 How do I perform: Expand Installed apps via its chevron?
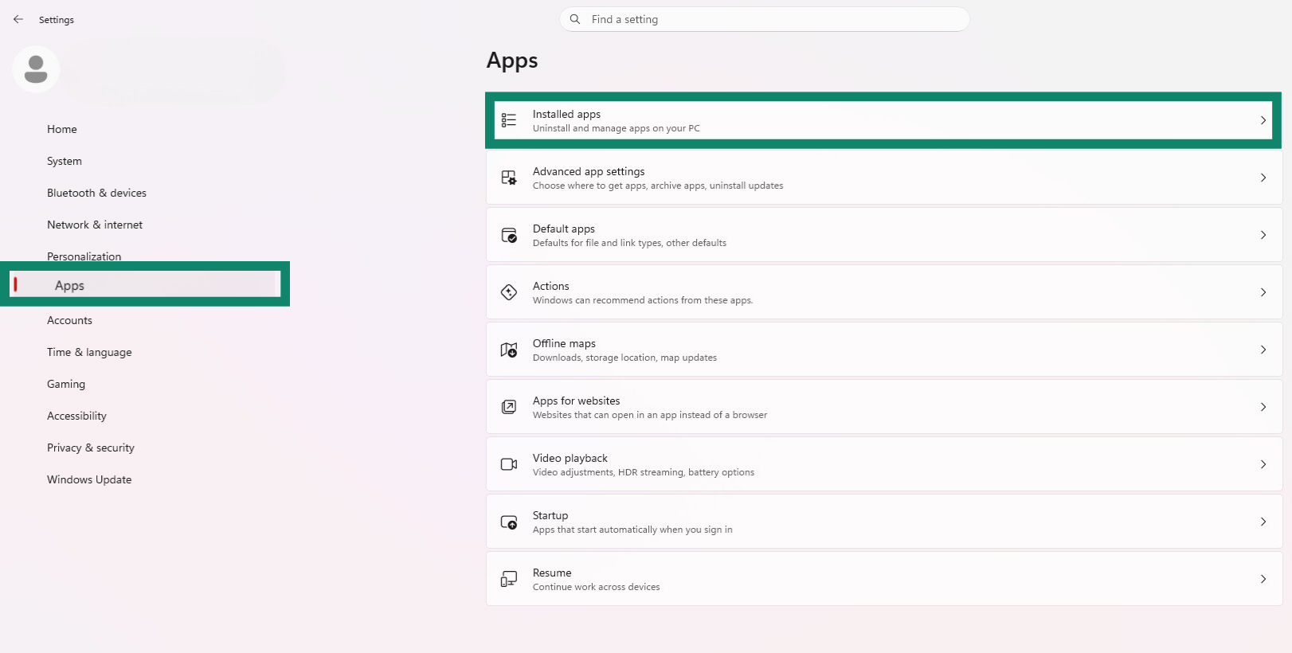[1263, 120]
